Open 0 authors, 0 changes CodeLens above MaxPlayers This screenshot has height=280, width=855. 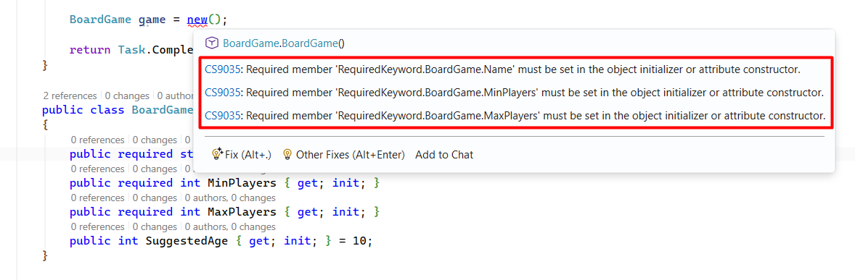click(230, 198)
